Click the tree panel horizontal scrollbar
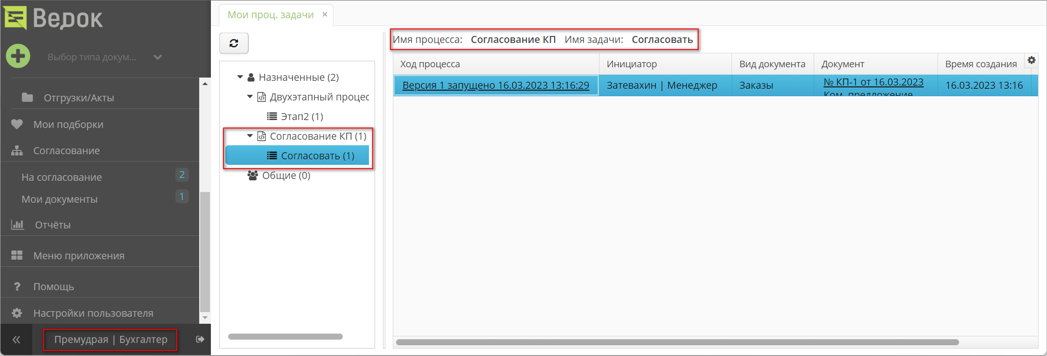Viewport: 1047px width, 356px height. tap(285, 336)
